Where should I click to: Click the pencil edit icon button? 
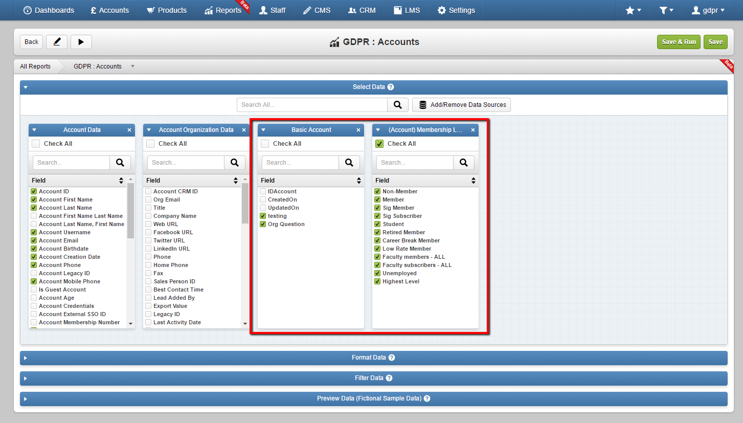click(57, 42)
